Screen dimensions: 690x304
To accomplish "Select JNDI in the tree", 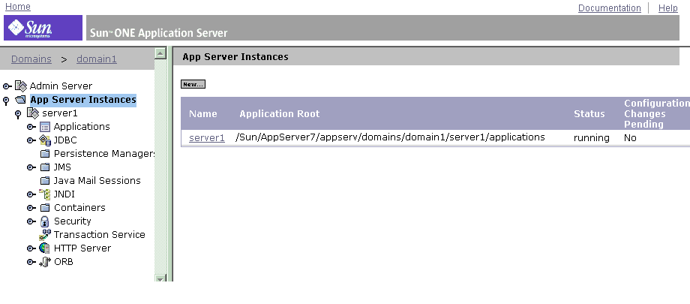I will (x=64, y=194).
